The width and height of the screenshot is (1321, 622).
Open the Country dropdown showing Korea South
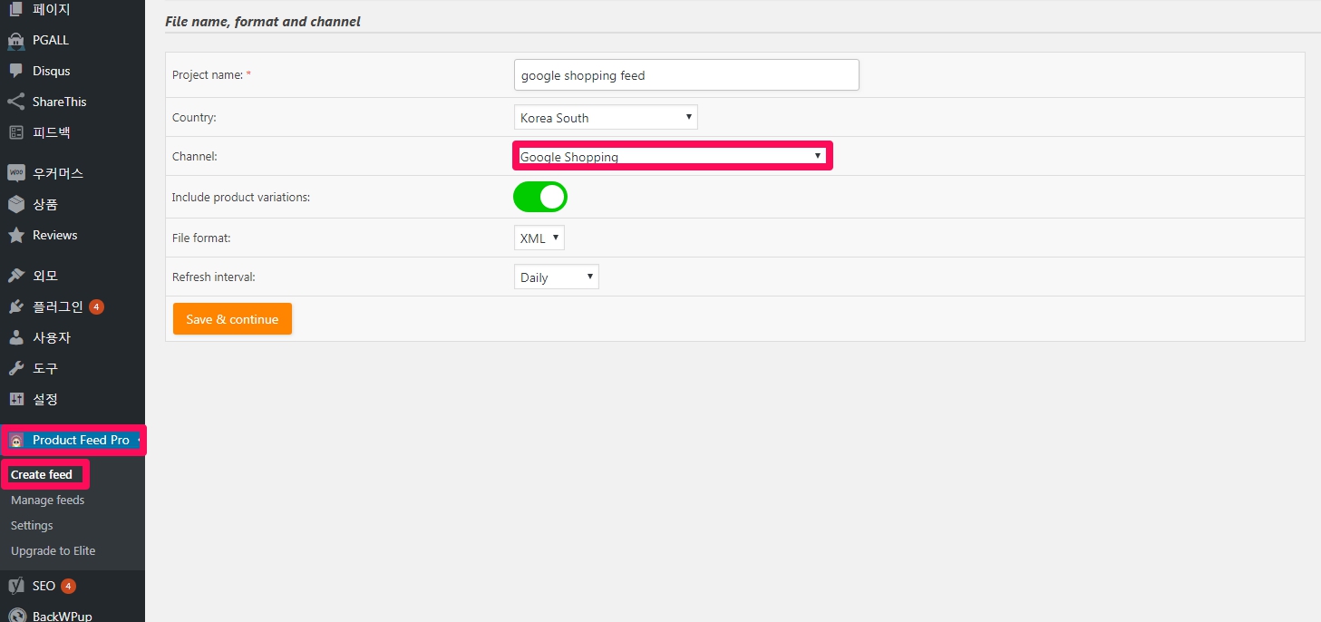[605, 118]
